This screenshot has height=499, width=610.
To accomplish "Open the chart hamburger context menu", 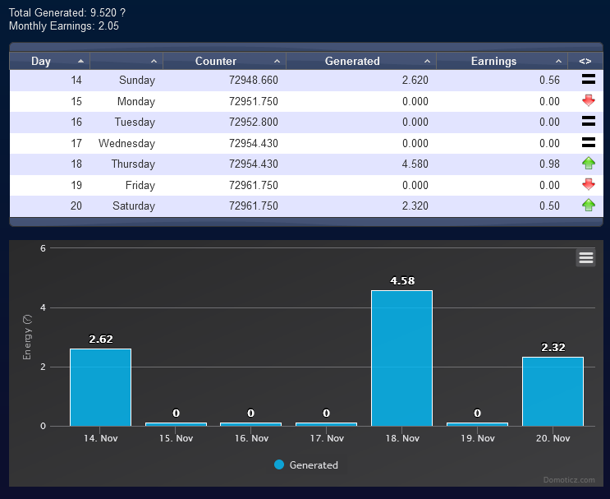I will 585,257.
